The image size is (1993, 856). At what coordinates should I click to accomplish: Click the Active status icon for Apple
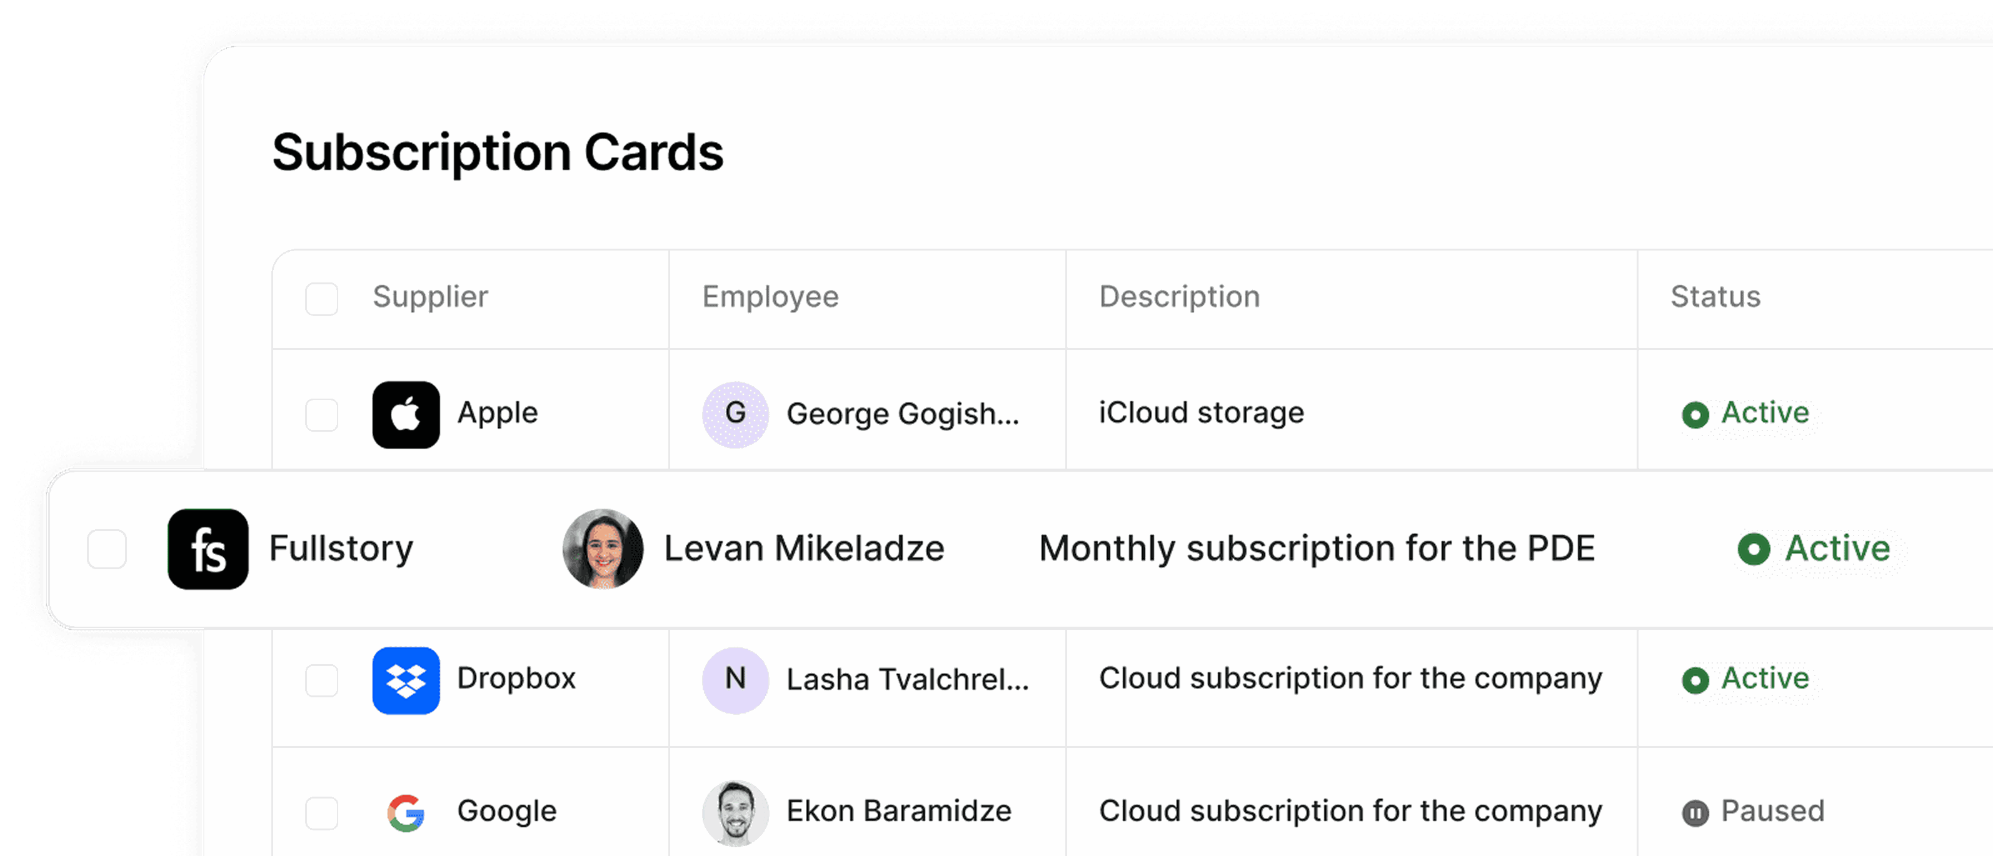(x=1695, y=414)
